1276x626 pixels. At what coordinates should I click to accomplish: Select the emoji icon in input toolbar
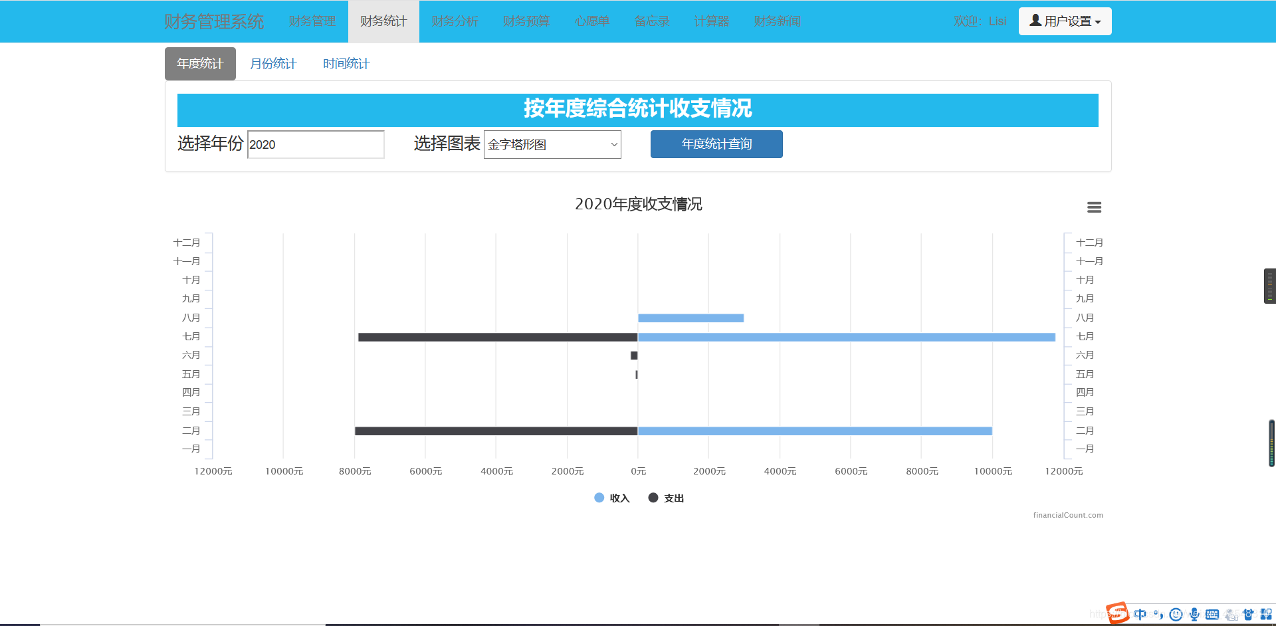click(1176, 614)
